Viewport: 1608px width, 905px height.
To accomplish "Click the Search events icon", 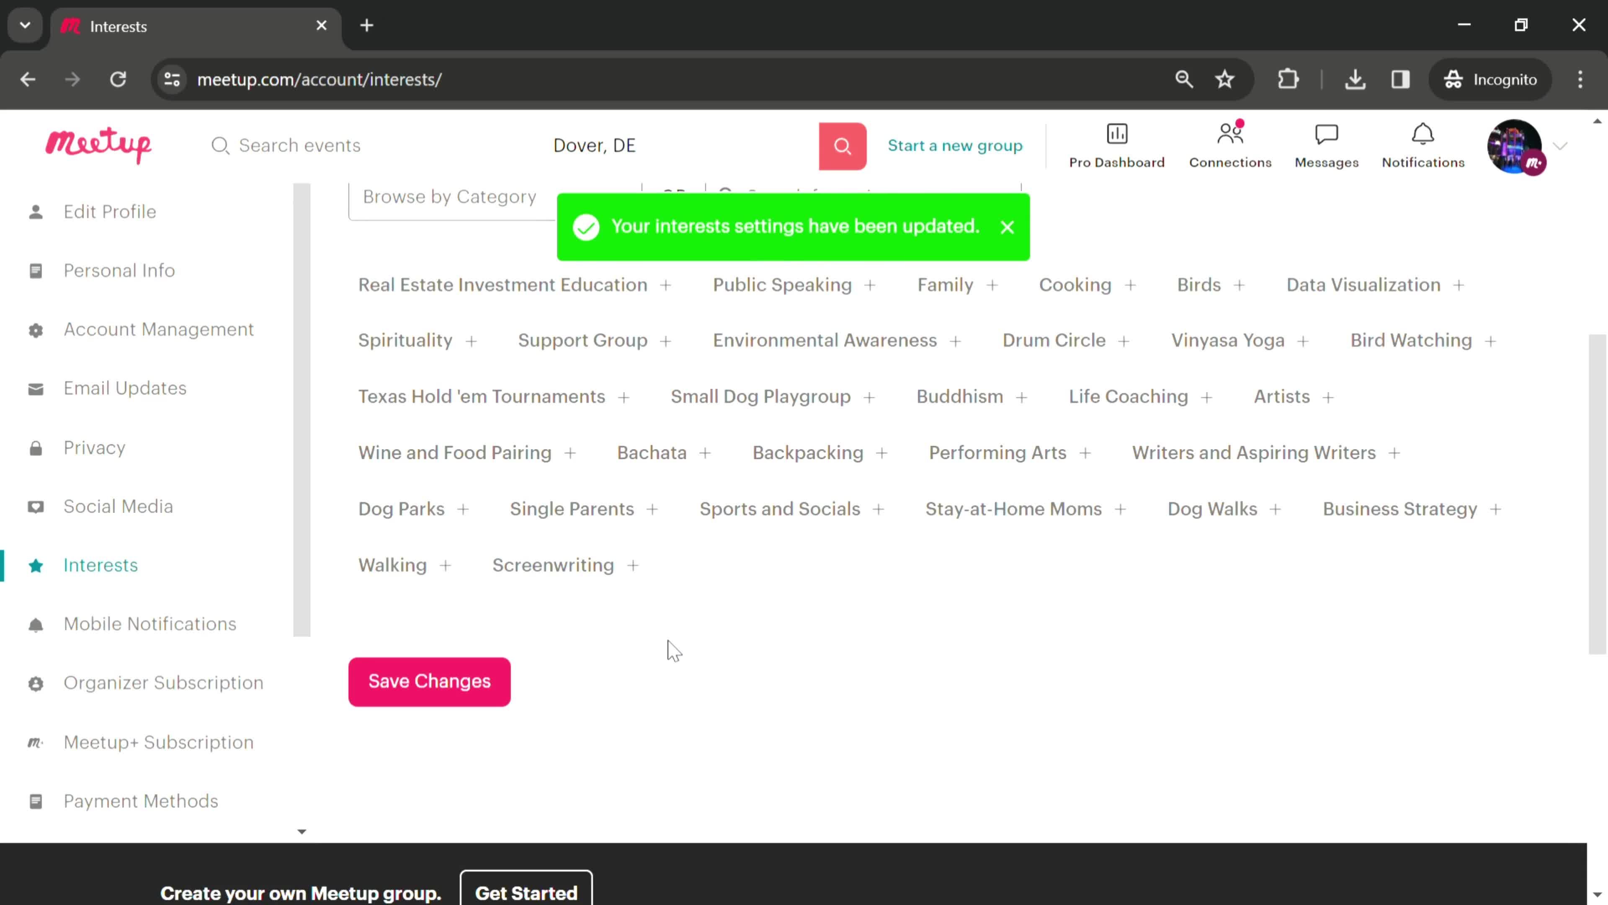I will (x=221, y=145).
